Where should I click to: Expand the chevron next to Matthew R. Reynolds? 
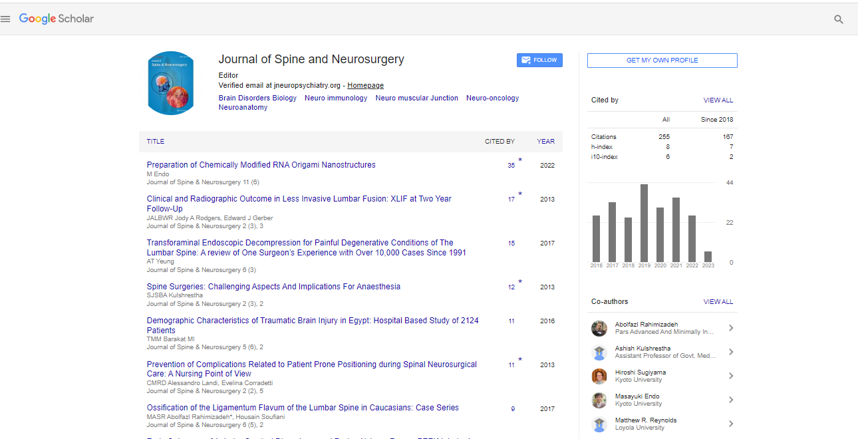[x=731, y=424]
